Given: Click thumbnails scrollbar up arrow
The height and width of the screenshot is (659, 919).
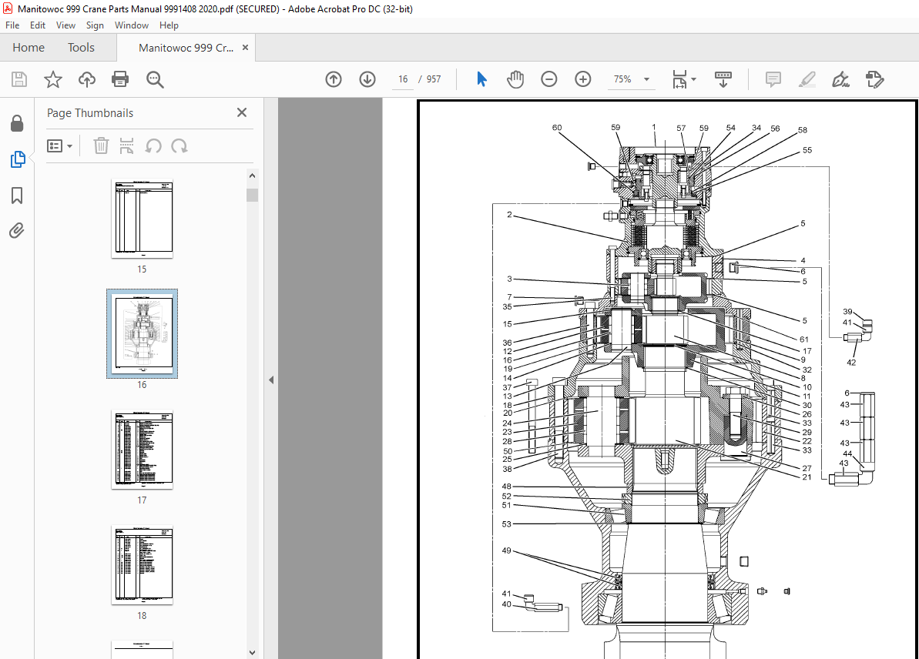Looking at the screenshot, I should coord(252,176).
